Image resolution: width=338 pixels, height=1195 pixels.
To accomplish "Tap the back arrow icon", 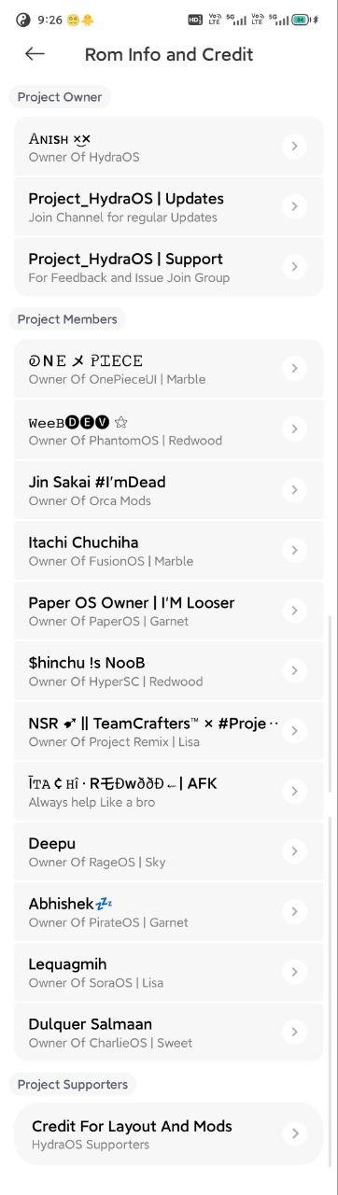I will [x=35, y=54].
